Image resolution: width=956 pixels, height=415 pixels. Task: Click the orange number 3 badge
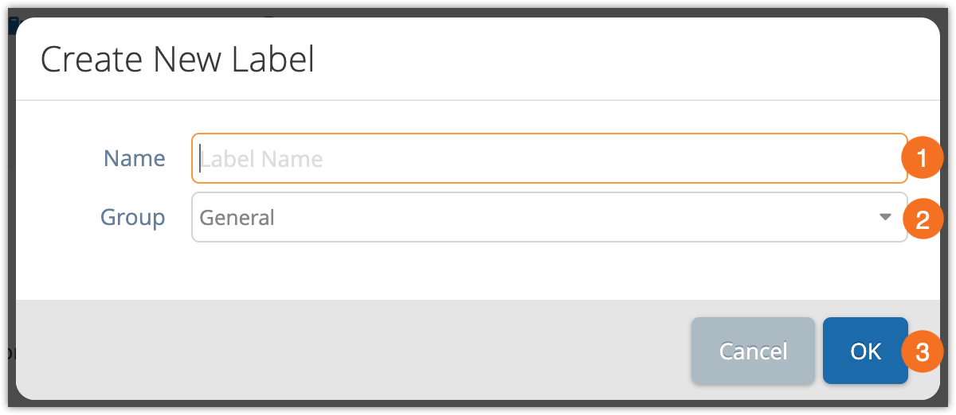coord(923,352)
